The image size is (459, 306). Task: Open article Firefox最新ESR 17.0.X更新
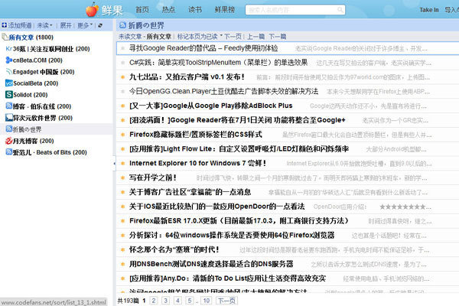[239, 220]
